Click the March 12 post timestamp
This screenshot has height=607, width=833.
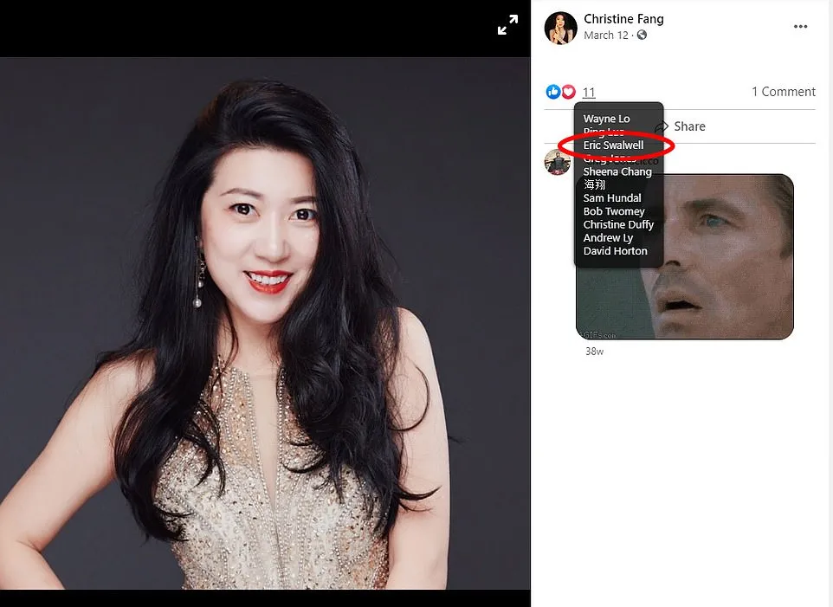pyautogui.click(x=605, y=36)
